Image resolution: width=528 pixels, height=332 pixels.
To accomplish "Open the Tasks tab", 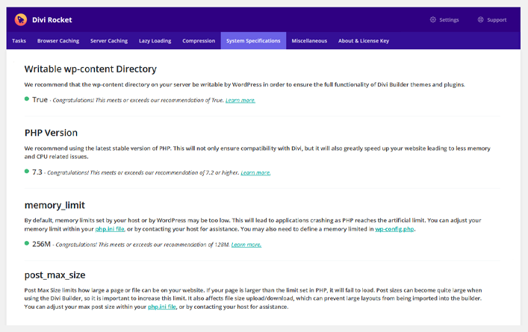I will coord(19,41).
